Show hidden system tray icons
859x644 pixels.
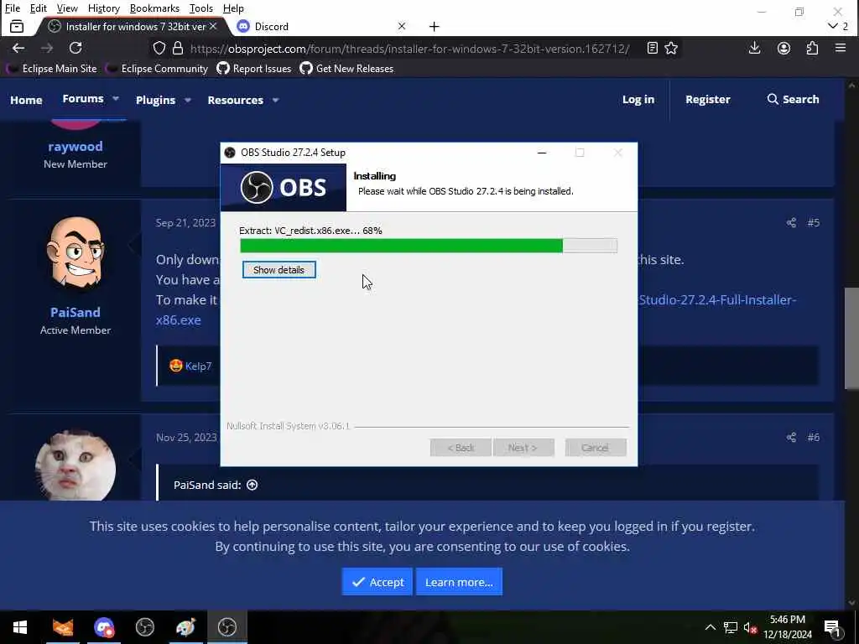(710, 627)
